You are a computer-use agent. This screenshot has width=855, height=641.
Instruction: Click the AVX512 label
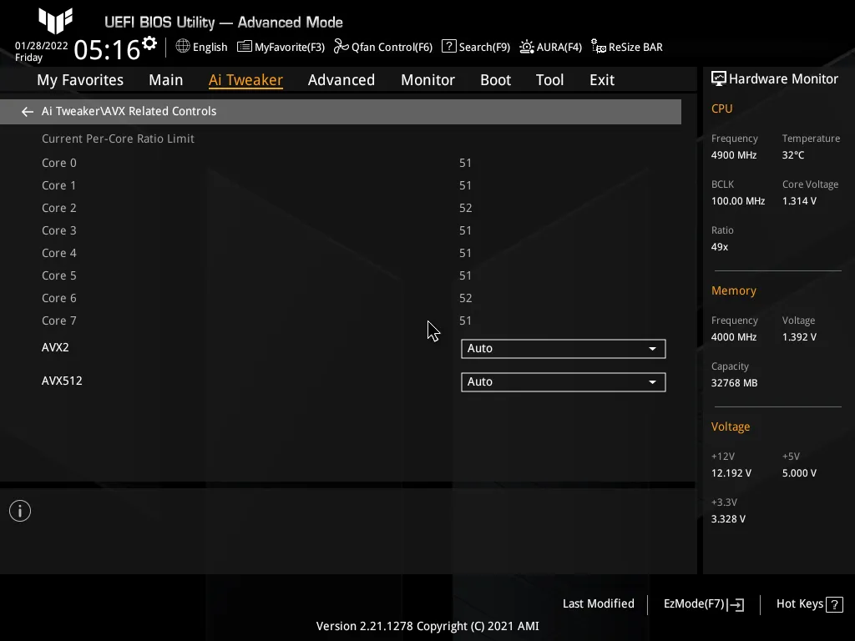(x=62, y=381)
